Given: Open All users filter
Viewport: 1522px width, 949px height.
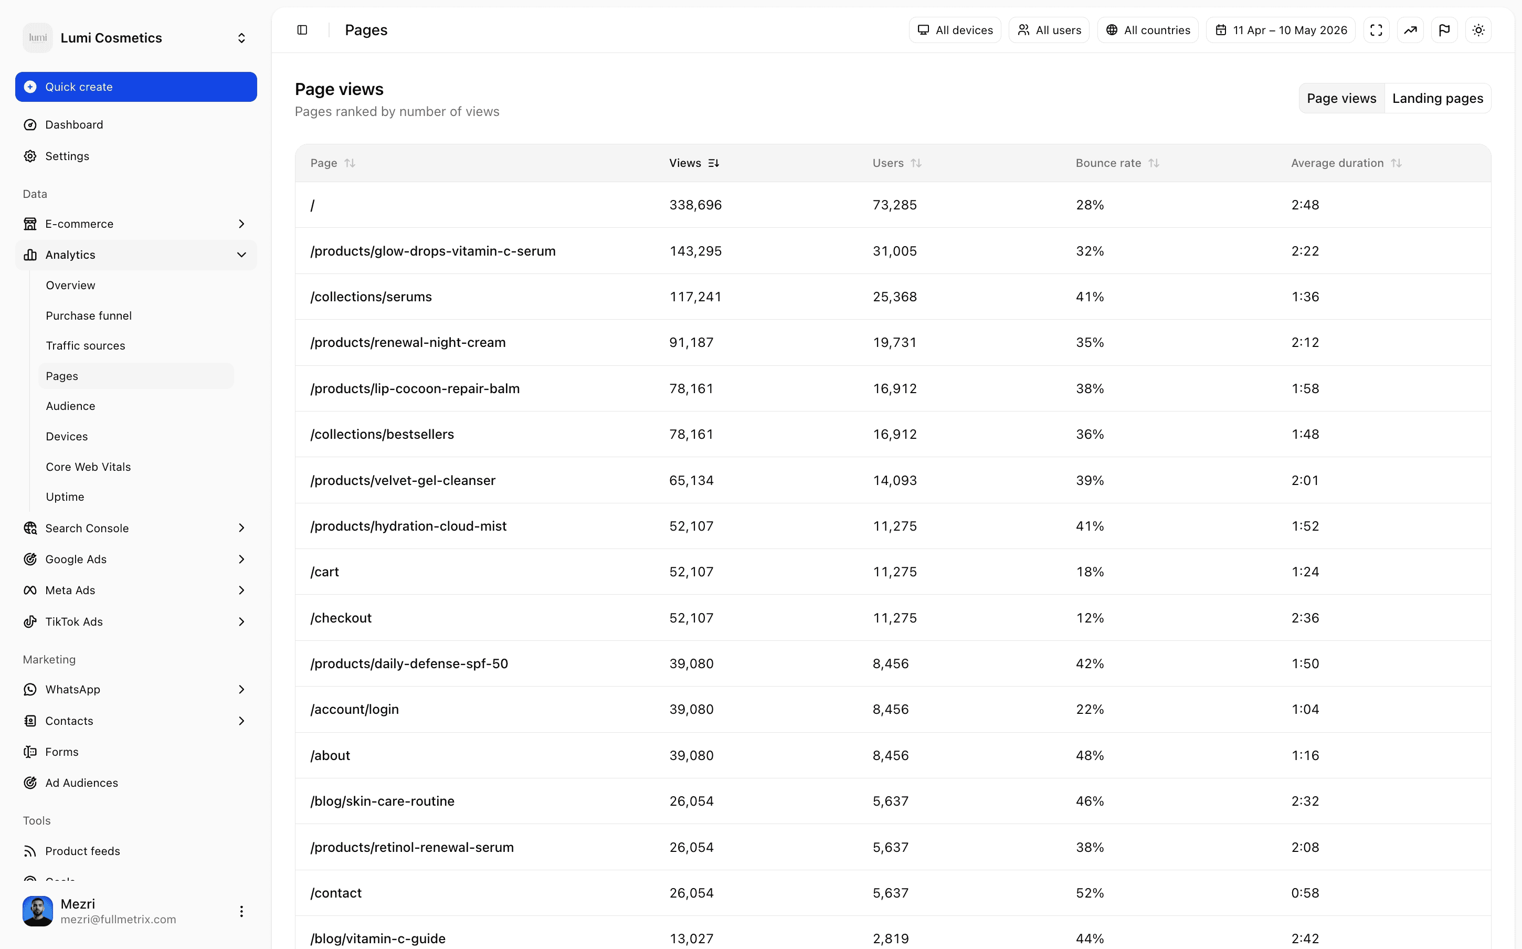Looking at the screenshot, I should [x=1049, y=30].
